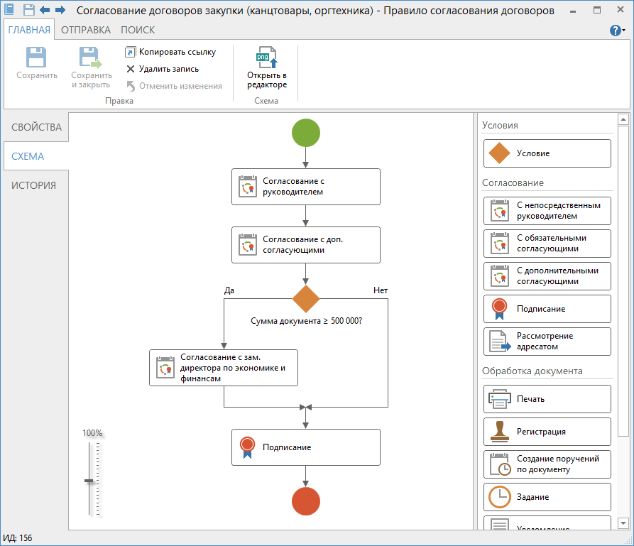Switch to the ОТПРАВКА ribbon tab
Image resolution: width=634 pixels, height=546 pixels.
point(86,30)
